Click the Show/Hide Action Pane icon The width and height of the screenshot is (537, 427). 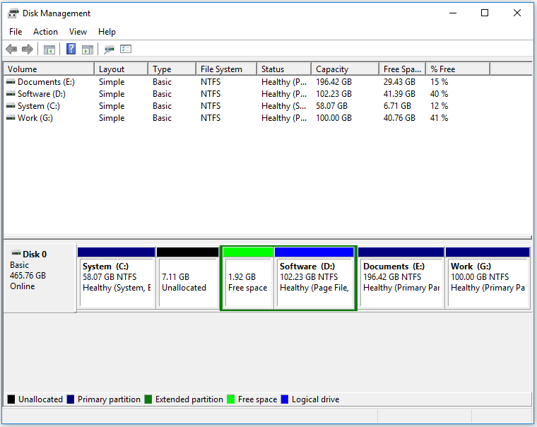[x=88, y=49]
